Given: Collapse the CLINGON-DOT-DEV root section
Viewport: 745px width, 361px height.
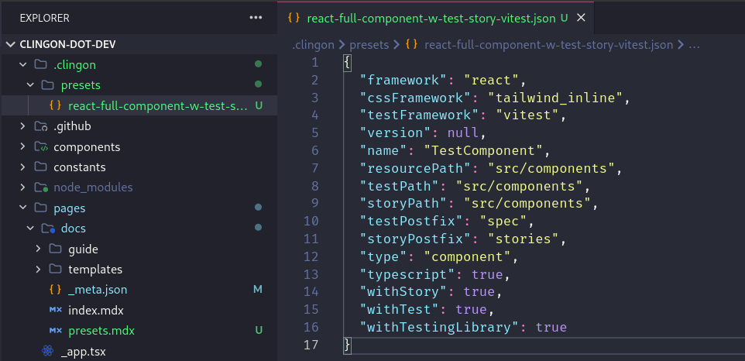Looking at the screenshot, I should 9,44.
